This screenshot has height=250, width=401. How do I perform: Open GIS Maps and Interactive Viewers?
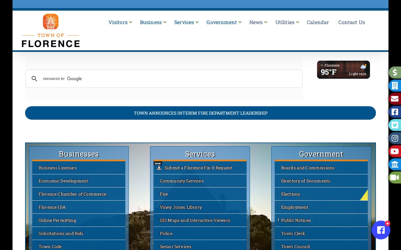pyautogui.click(x=200, y=220)
